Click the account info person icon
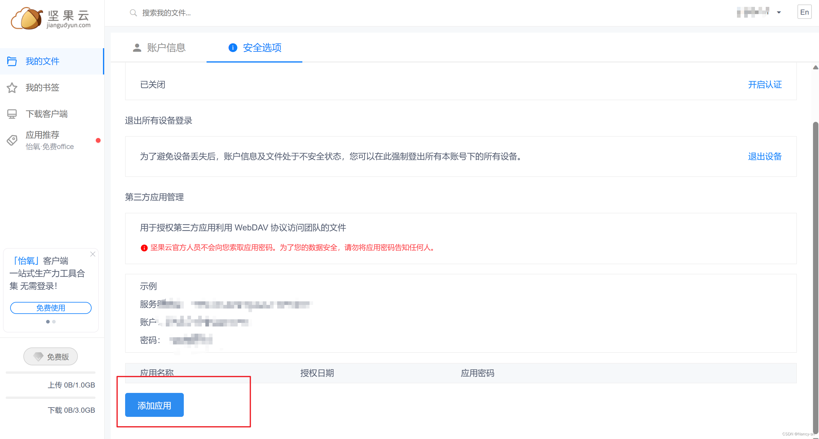 (x=137, y=48)
